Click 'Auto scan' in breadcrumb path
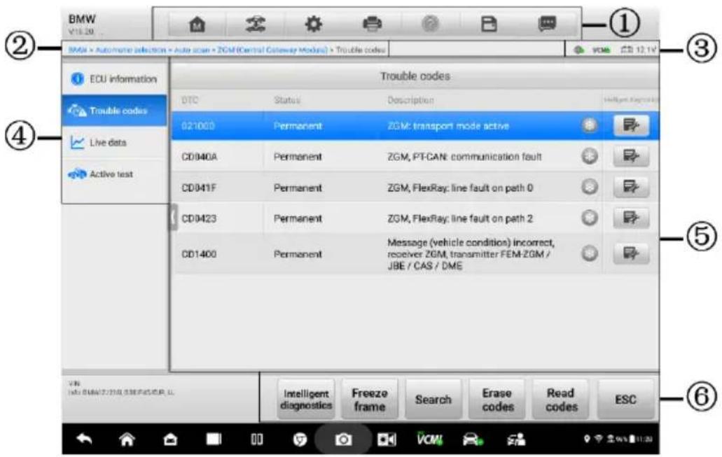The image size is (722, 457). 192,50
